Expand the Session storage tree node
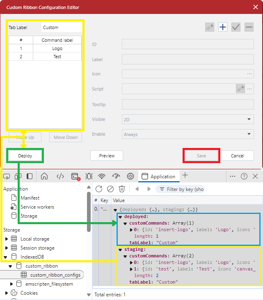The height and width of the screenshot is (300, 263). click(x=7, y=248)
